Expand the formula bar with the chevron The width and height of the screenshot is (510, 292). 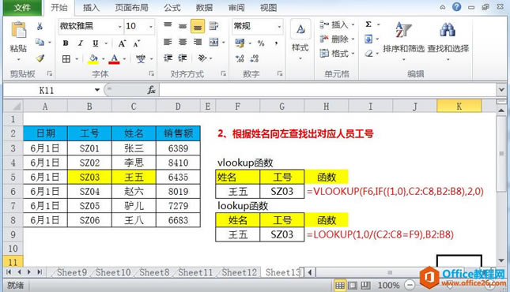coord(501,90)
